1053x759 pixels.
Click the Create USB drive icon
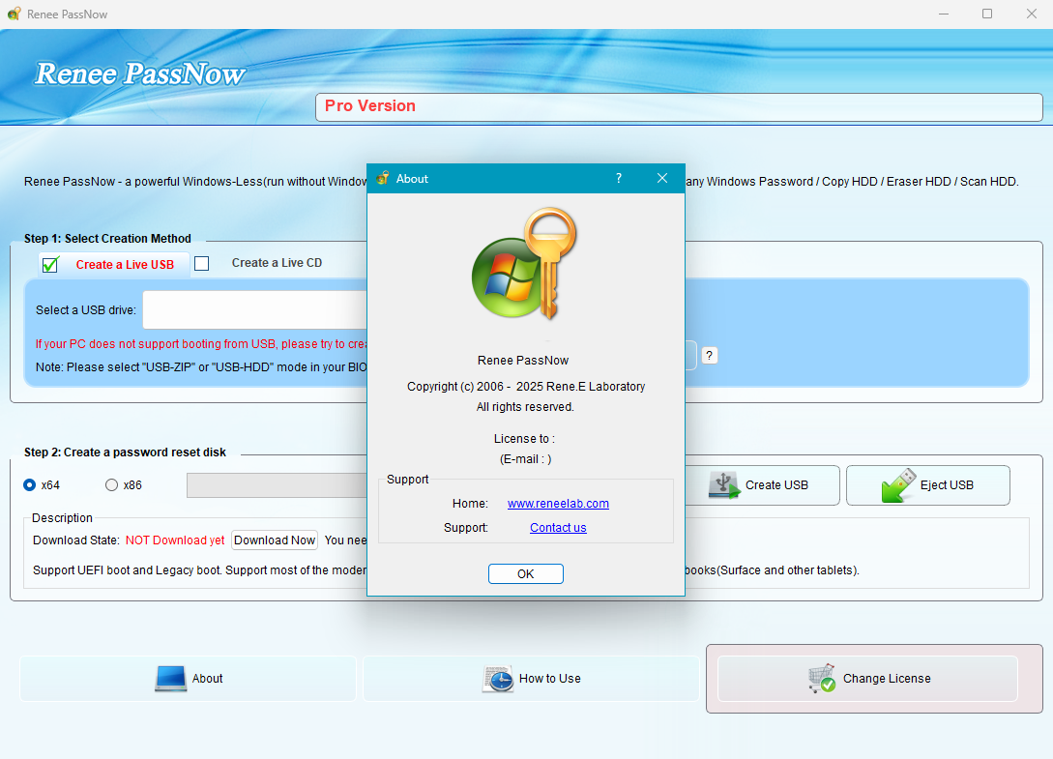tap(724, 484)
